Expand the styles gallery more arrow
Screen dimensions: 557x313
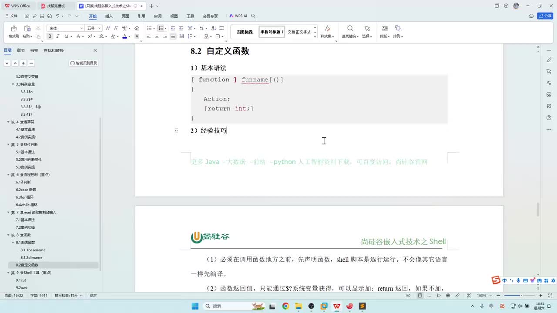(x=315, y=37)
